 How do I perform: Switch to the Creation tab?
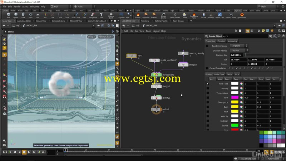tap(221, 41)
